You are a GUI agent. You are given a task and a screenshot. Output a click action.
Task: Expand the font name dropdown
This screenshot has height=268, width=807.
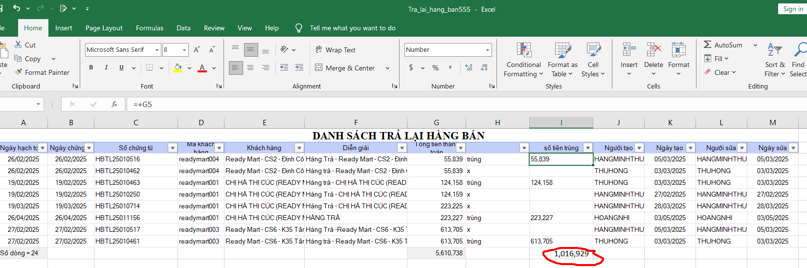157,50
